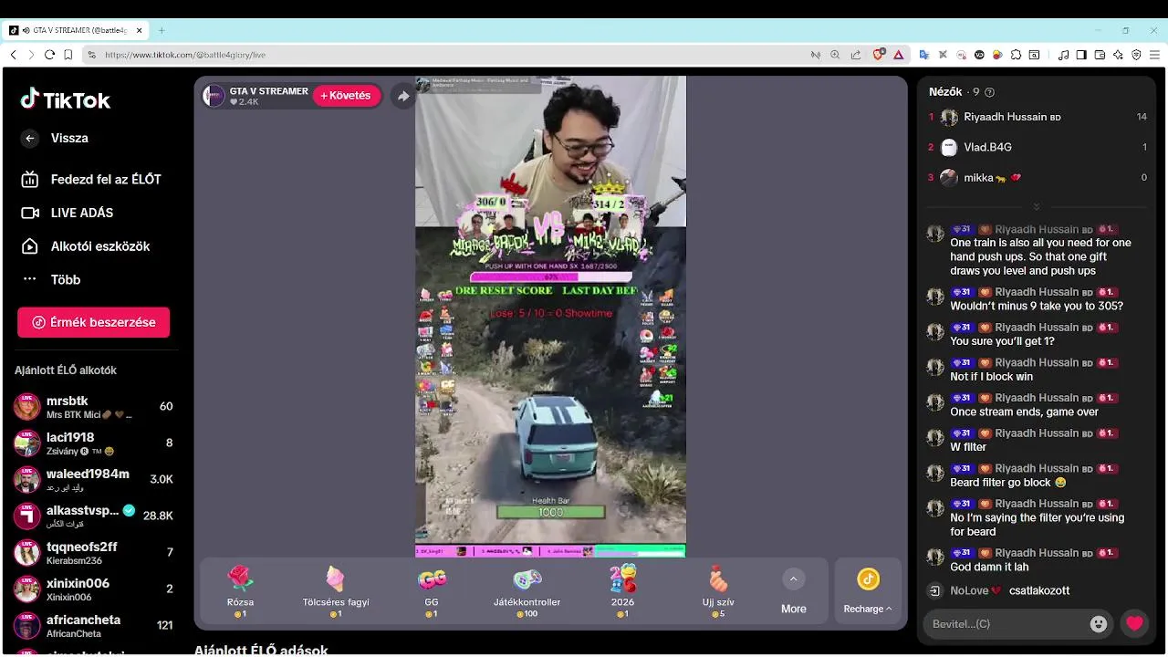This screenshot has height=657, width=1168.
Task: Click the Google Translate extension icon
Action: coord(923,55)
